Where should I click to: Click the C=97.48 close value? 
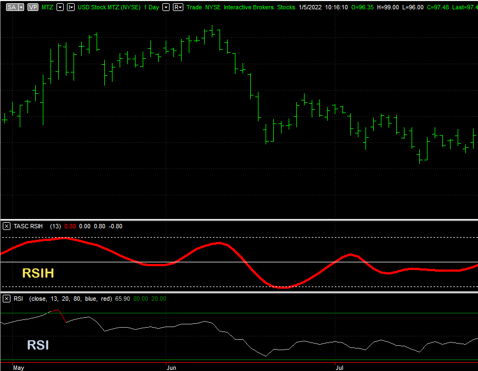pos(438,7)
